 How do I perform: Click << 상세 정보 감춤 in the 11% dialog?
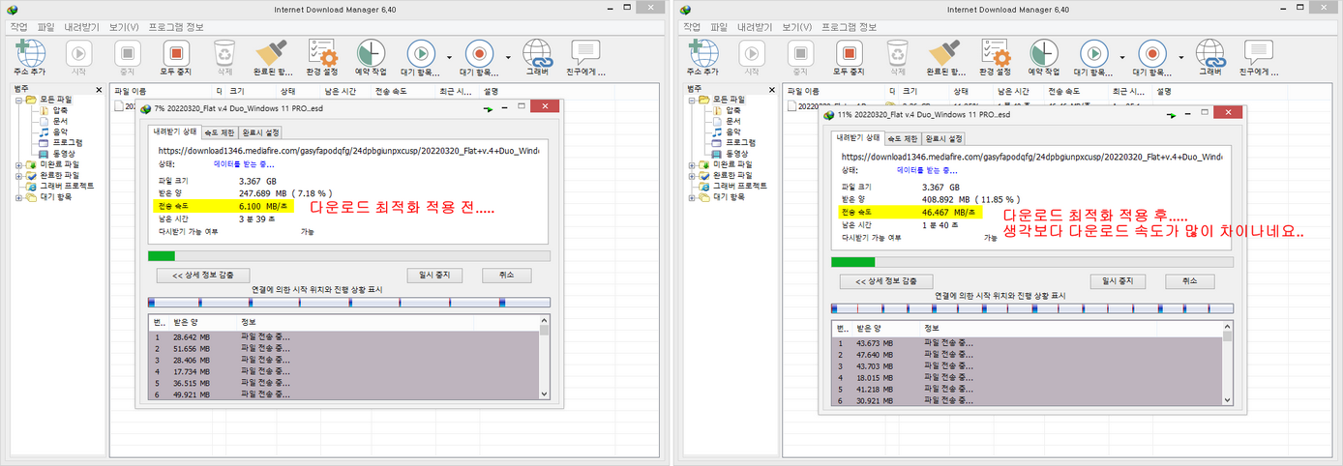[885, 281]
